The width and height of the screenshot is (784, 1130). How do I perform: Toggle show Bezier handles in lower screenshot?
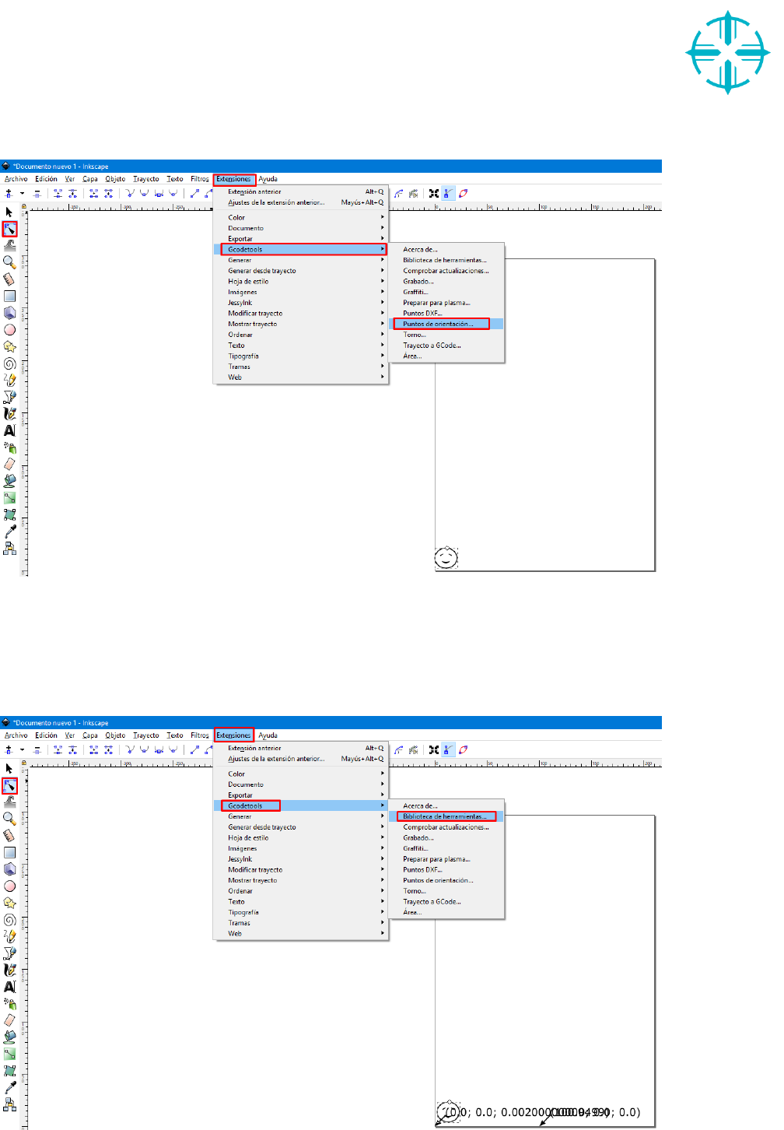point(448,749)
